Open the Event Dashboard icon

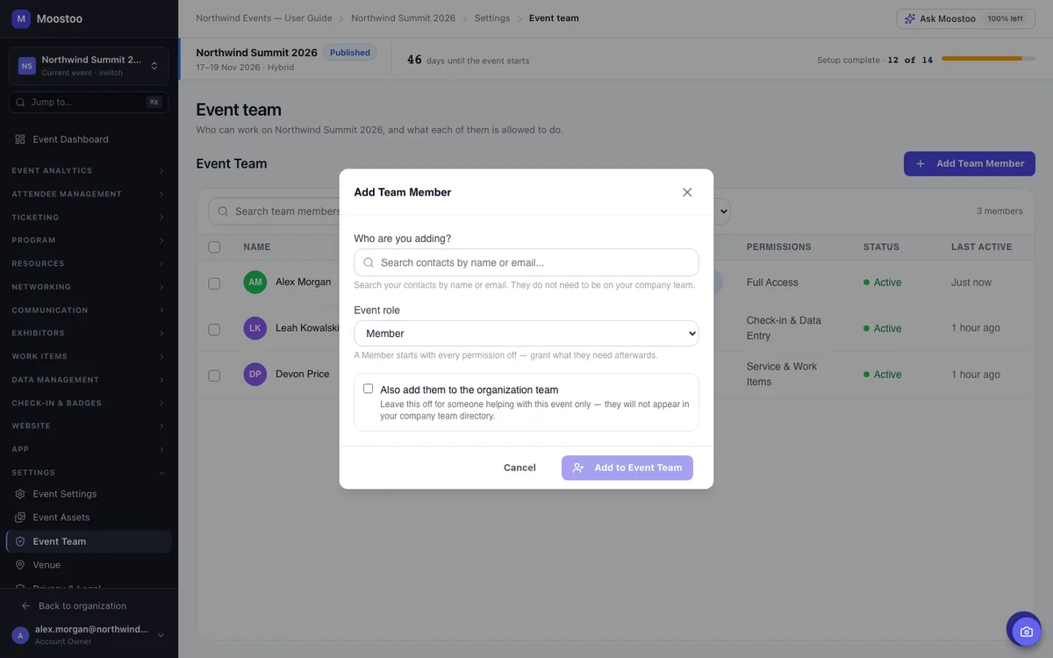click(x=20, y=139)
